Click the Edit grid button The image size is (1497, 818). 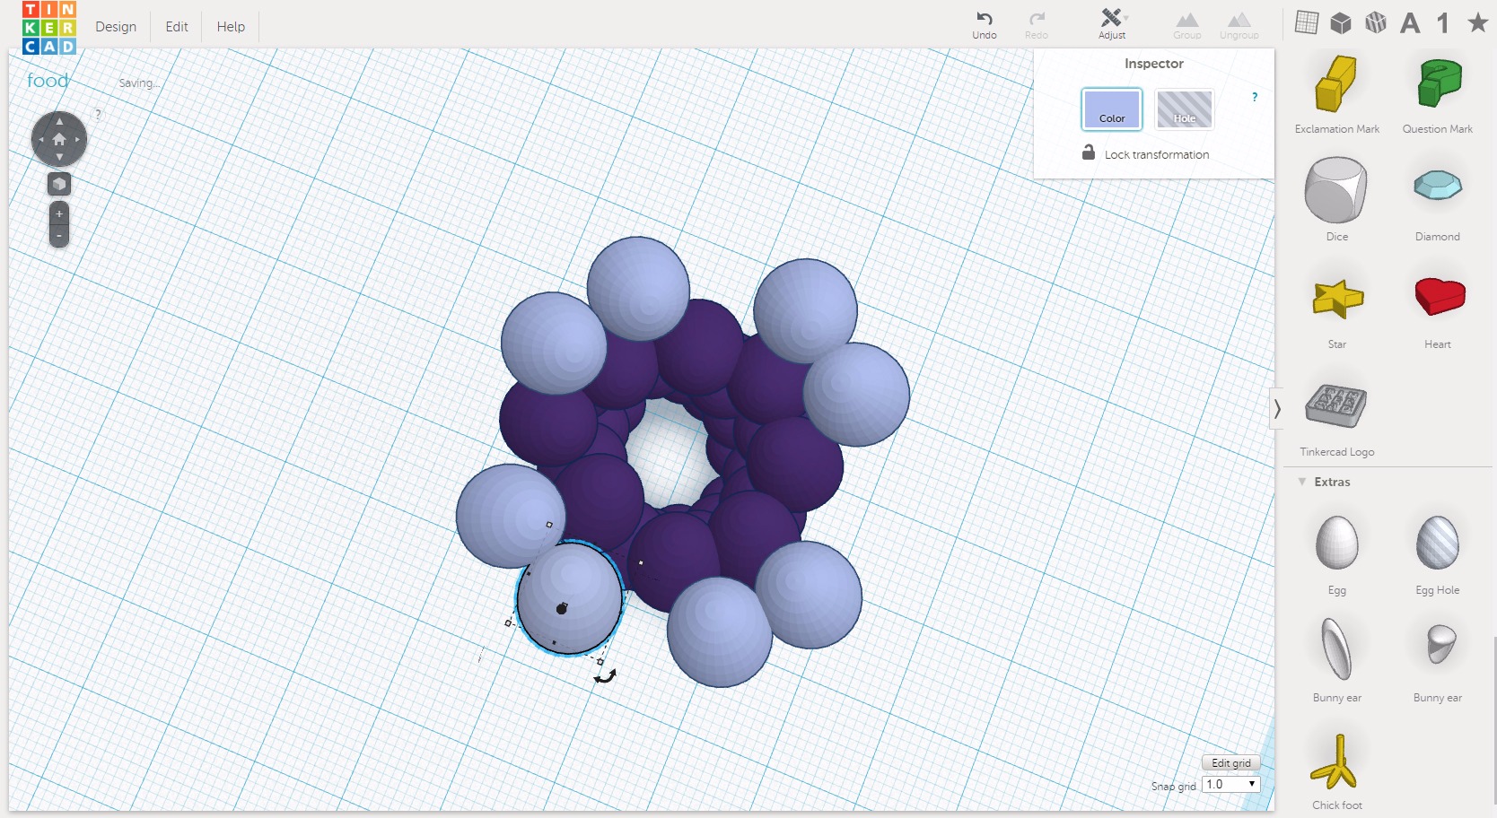(1231, 763)
